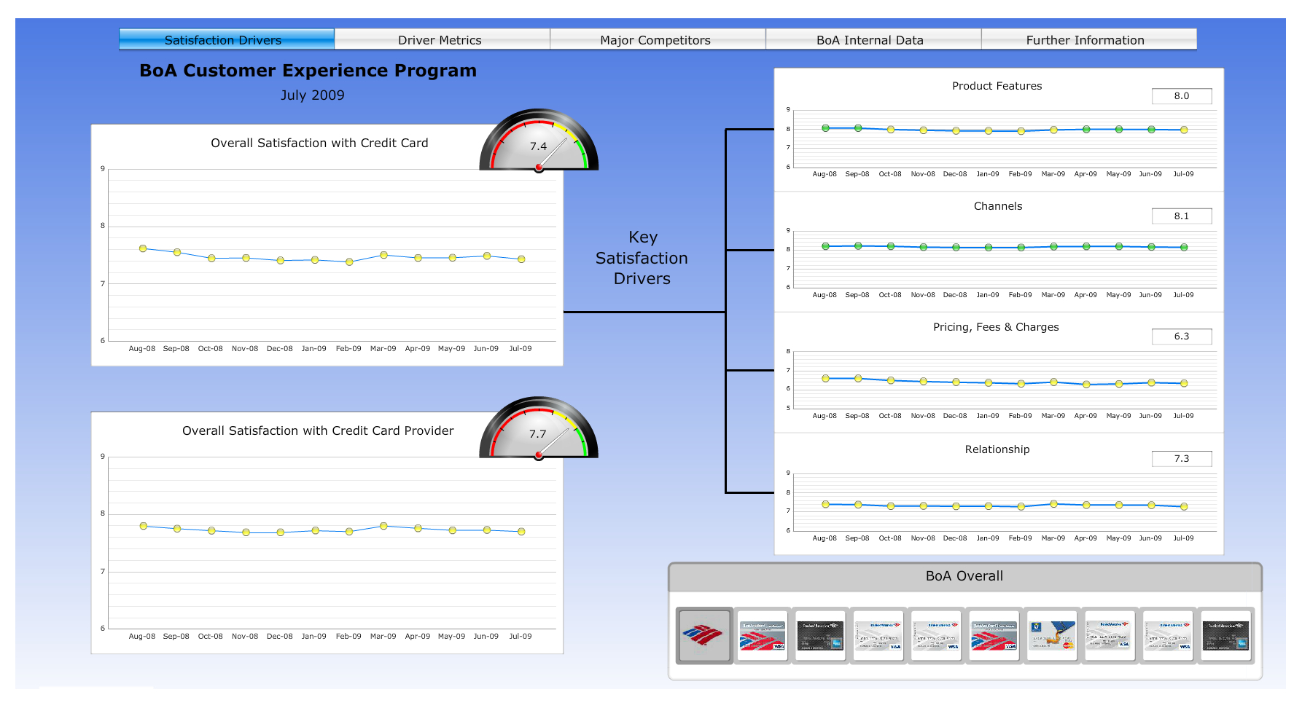Select the Bank of America logo thumbnail

pos(703,635)
